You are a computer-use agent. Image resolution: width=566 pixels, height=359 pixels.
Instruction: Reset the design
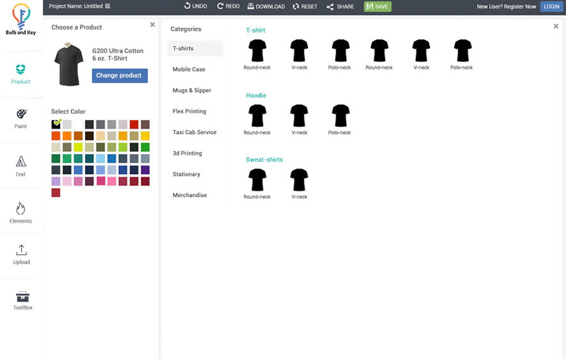pos(305,6)
